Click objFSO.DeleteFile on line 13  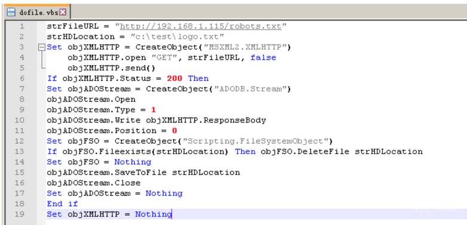pyautogui.click(x=305, y=152)
